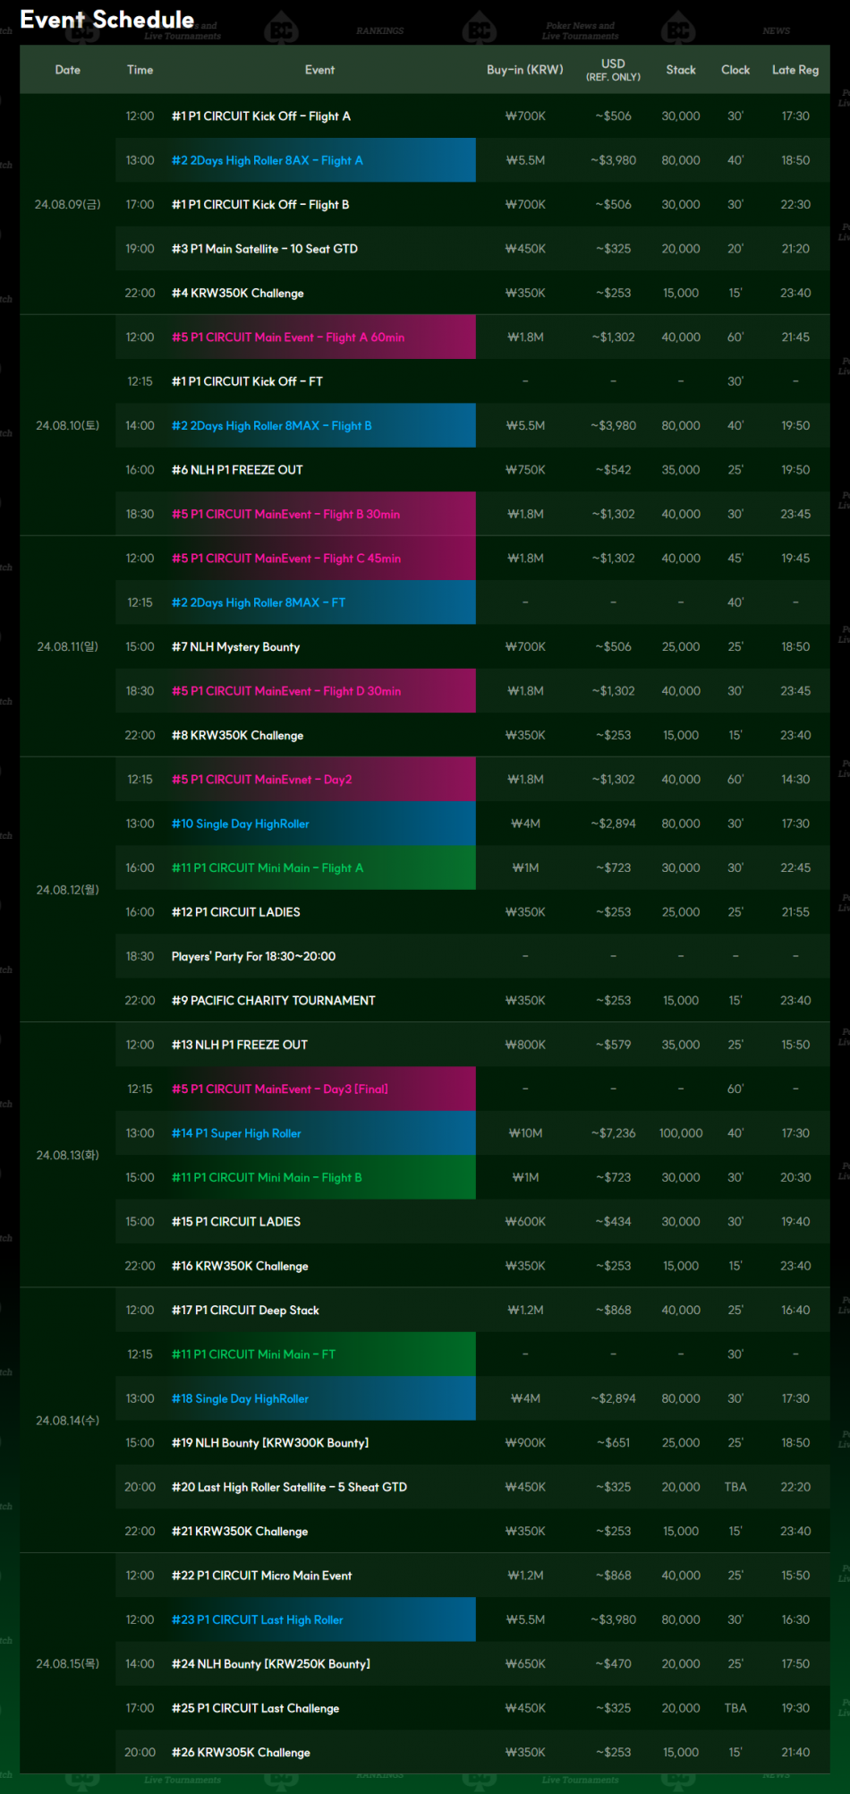Viewport: 850px width, 1794px height.
Task: Click the Event Schedule title
Action: point(106,20)
